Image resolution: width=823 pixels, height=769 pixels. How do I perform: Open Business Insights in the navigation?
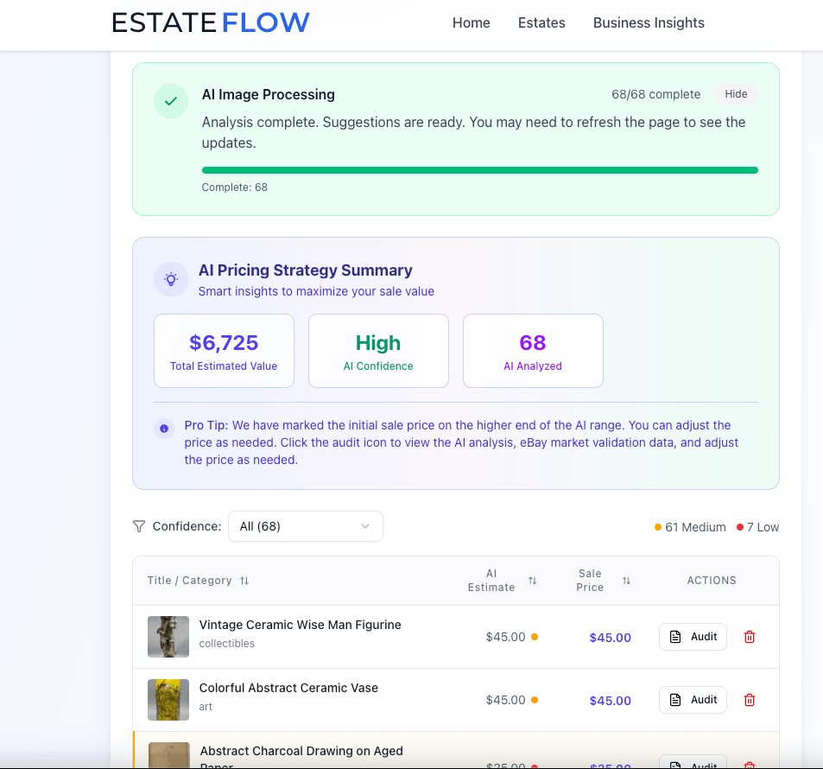[649, 23]
